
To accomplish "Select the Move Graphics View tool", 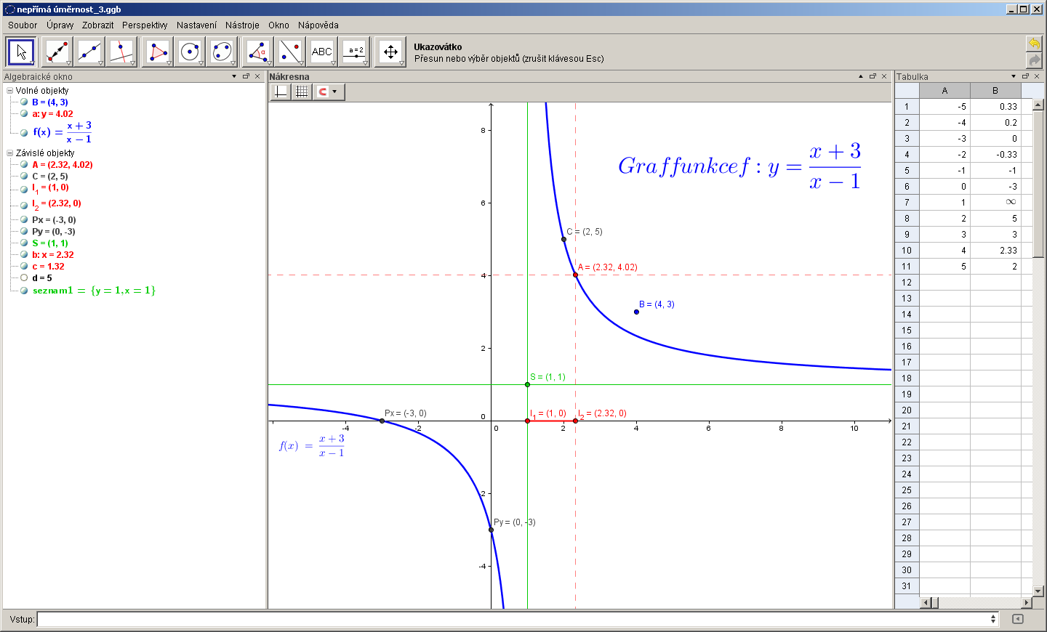I will (x=390, y=52).
